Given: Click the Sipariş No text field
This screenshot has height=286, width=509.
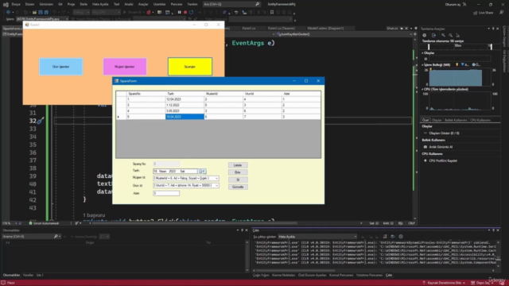Looking at the screenshot, I should pyautogui.click(x=166, y=164).
